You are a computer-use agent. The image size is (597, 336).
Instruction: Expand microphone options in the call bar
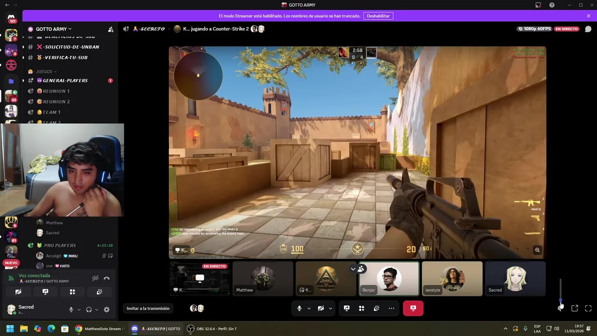tap(309, 308)
